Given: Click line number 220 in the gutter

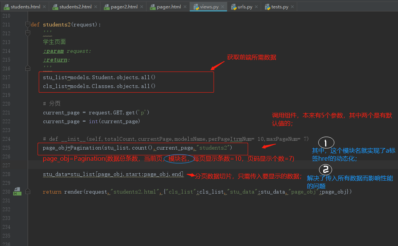Looking at the screenshot, I should (x=6, y=103).
